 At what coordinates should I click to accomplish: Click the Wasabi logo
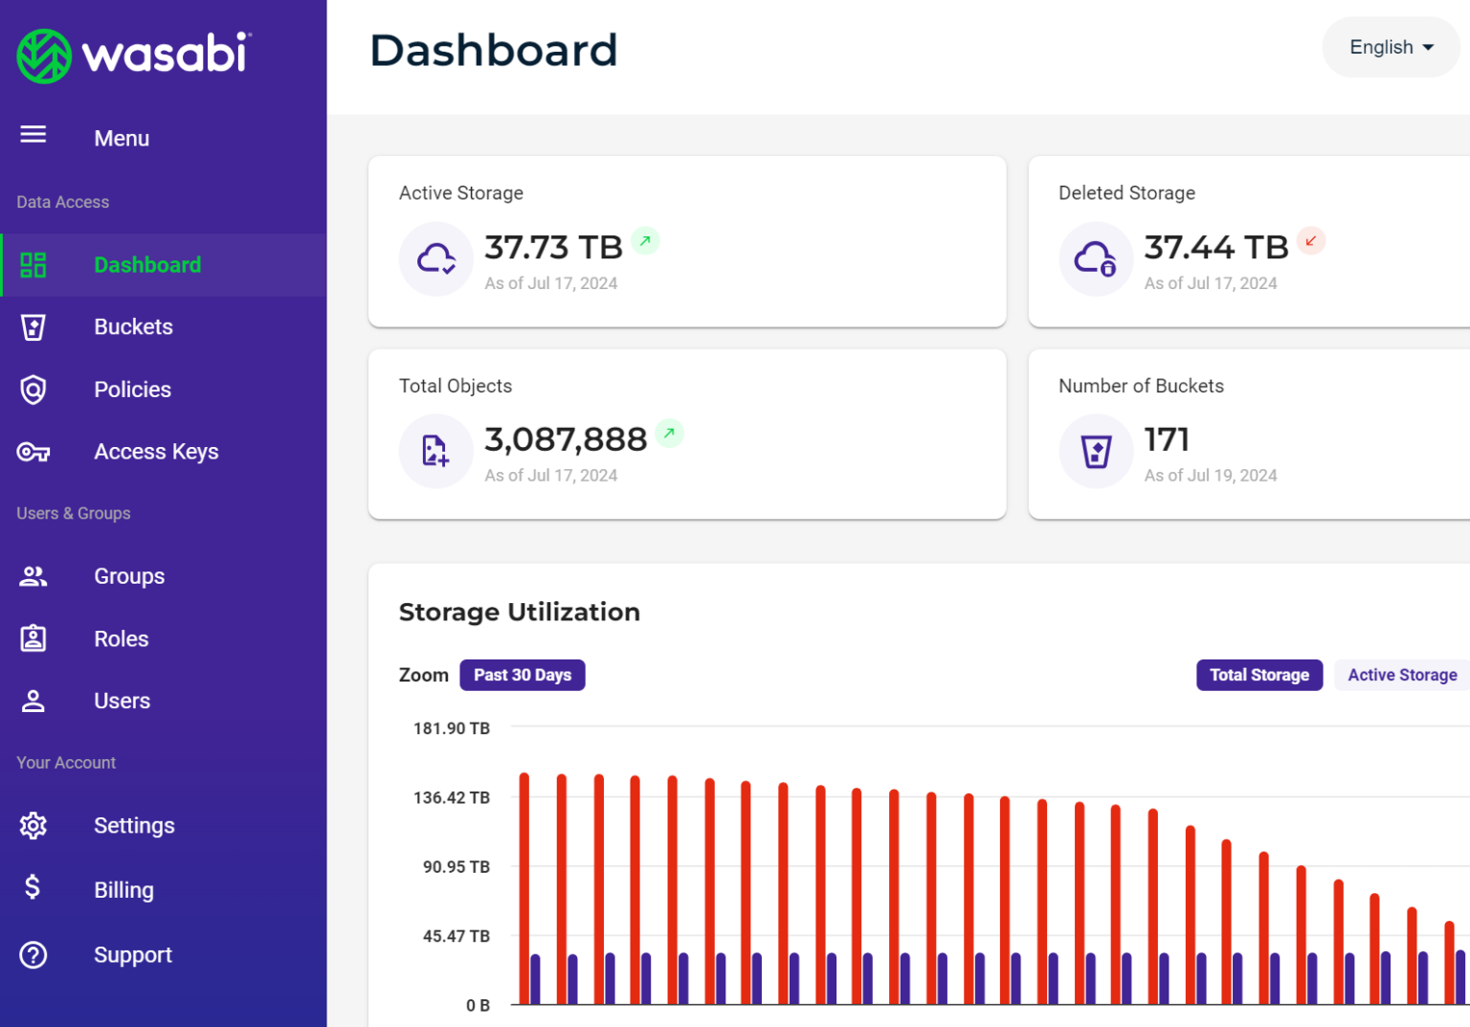[x=133, y=55]
